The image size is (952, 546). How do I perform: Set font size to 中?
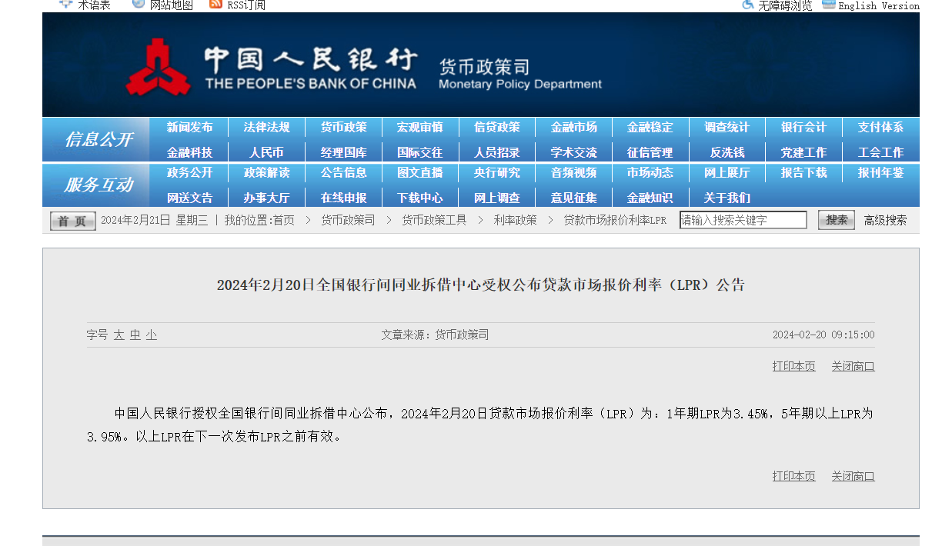point(135,335)
